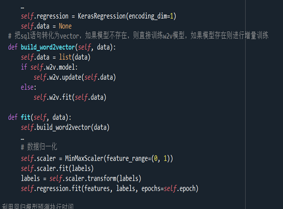Click MinMaxScaler in the scaler assignment

[84, 158]
